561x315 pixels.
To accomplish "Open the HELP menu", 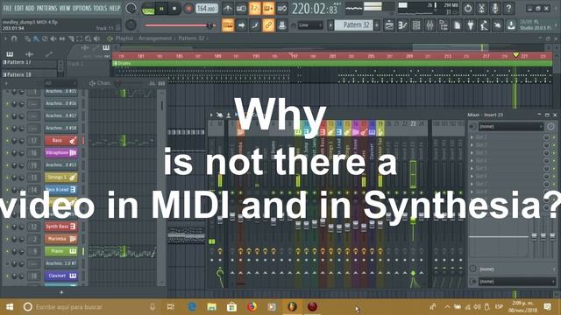I will tap(115, 8).
